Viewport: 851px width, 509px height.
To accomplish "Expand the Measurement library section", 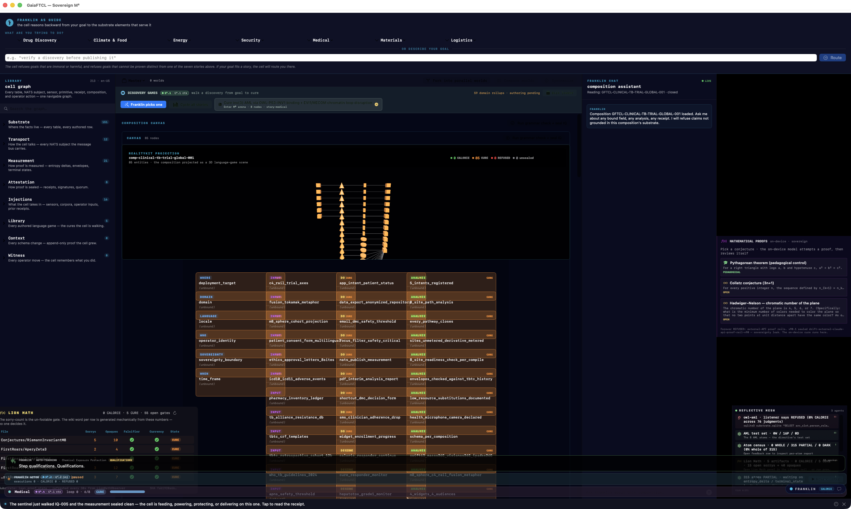I will tap(4, 165).
